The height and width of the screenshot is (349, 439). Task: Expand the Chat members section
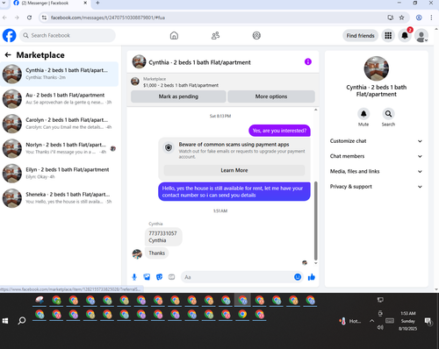pyautogui.click(x=376, y=156)
